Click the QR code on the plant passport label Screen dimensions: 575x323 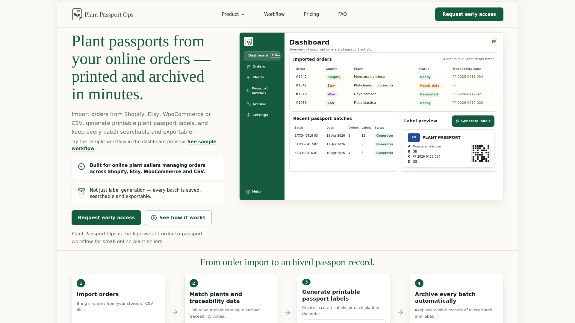coord(481,154)
